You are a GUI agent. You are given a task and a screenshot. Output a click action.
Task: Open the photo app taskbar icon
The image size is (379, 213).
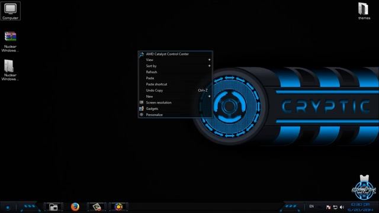pyautogui.click(x=97, y=207)
